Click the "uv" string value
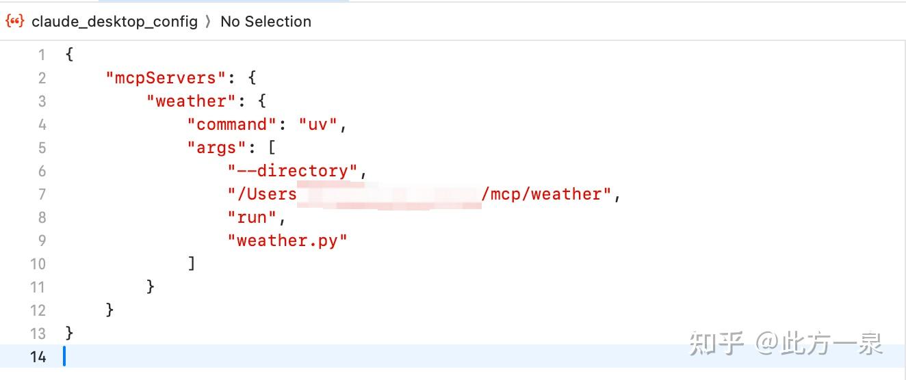Image resolution: width=906 pixels, height=380 pixels. [x=318, y=124]
